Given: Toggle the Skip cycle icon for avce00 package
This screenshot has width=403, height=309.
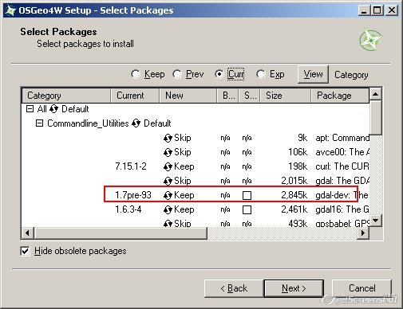Looking at the screenshot, I should pyautogui.click(x=168, y=152).
